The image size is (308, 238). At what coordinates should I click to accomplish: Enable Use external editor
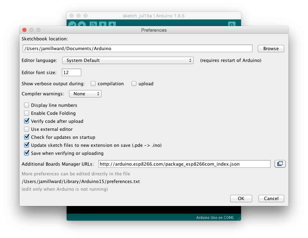[x=27, y=129]
